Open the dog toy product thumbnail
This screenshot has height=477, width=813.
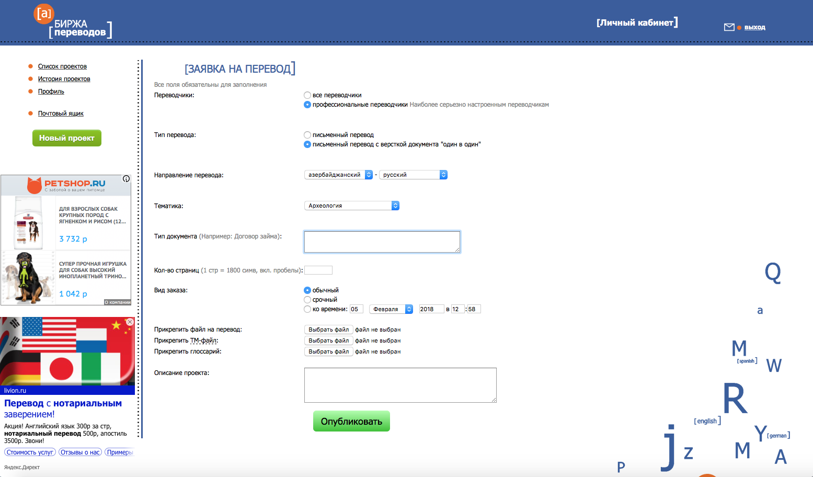coord(28,278)
